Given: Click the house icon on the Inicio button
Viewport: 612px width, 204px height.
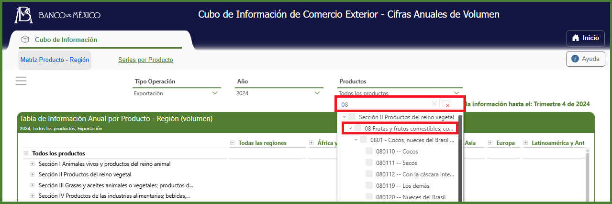Looking at the screenshot, I should point(576,38).
